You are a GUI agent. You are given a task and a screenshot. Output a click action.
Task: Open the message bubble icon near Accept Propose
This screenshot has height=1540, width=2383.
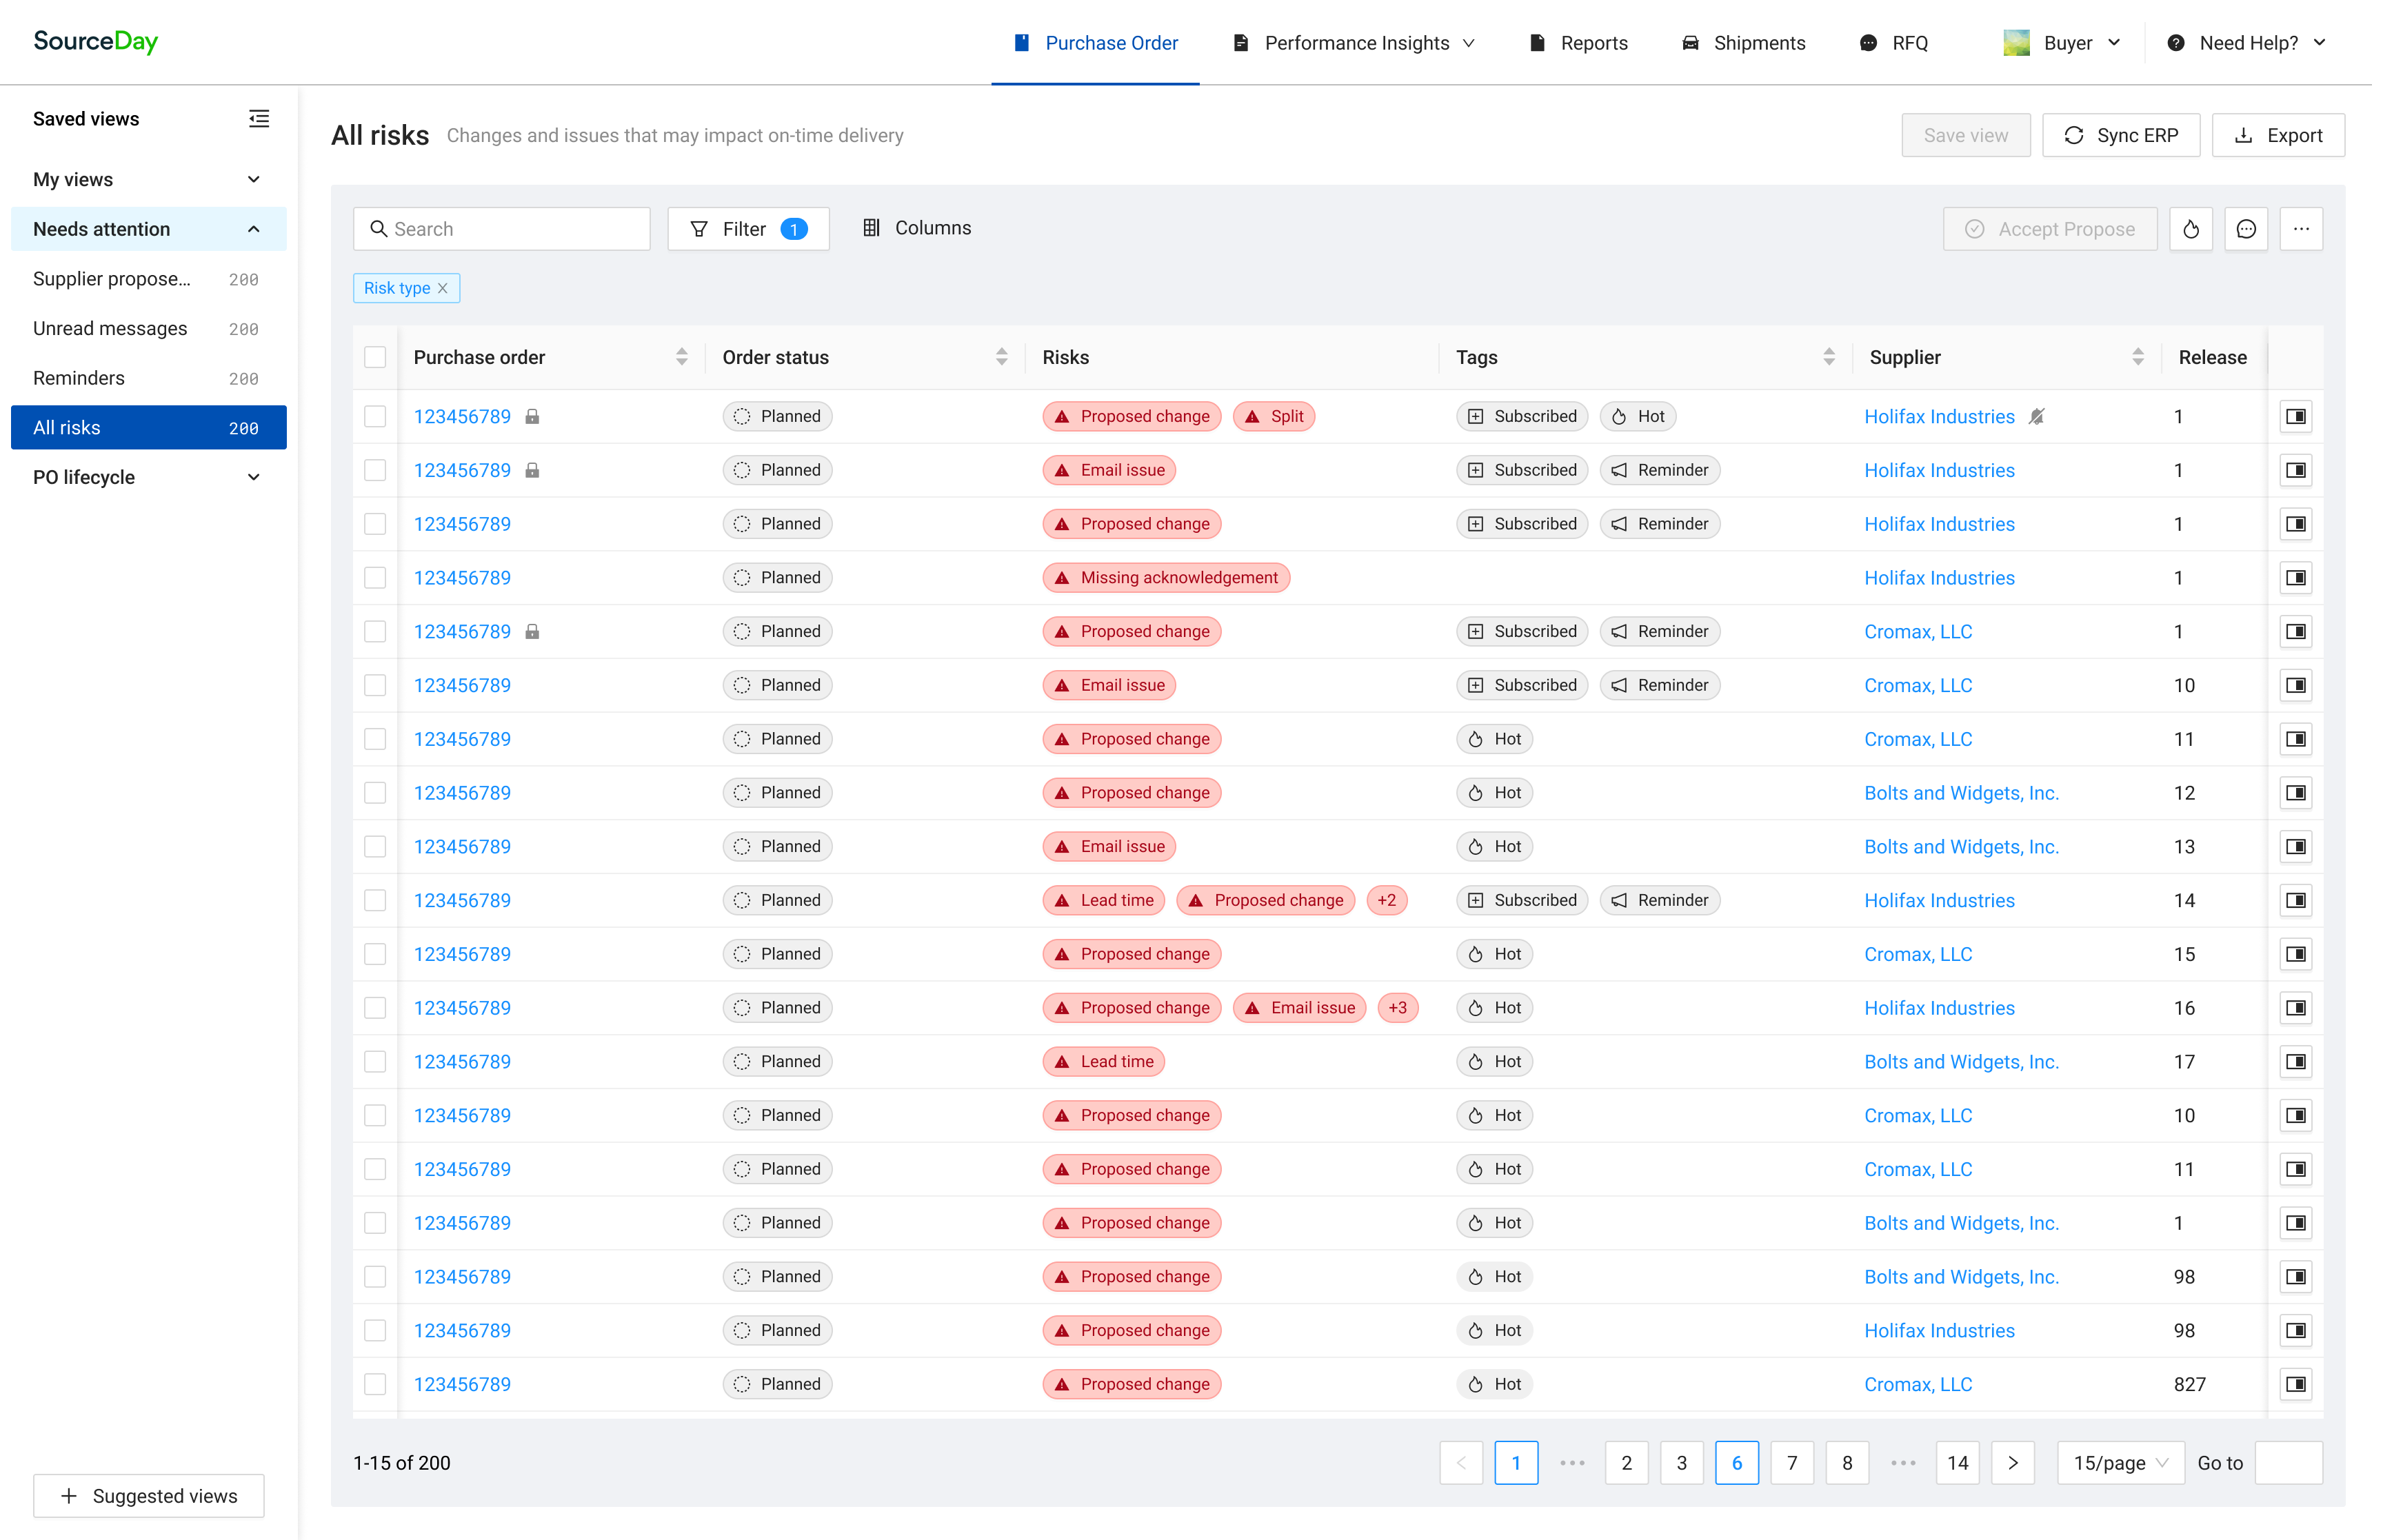click(2246, 228)
